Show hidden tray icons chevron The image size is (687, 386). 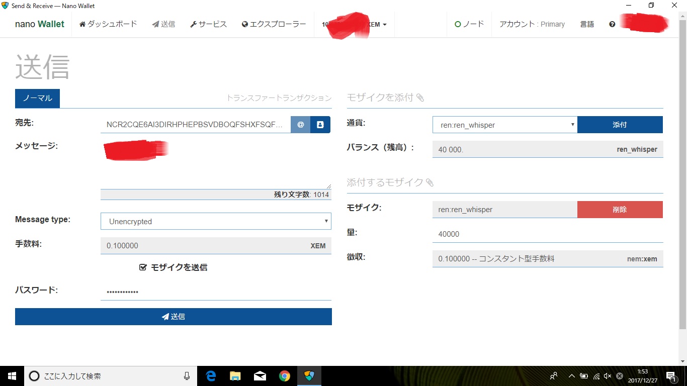[x=571, y=376]
